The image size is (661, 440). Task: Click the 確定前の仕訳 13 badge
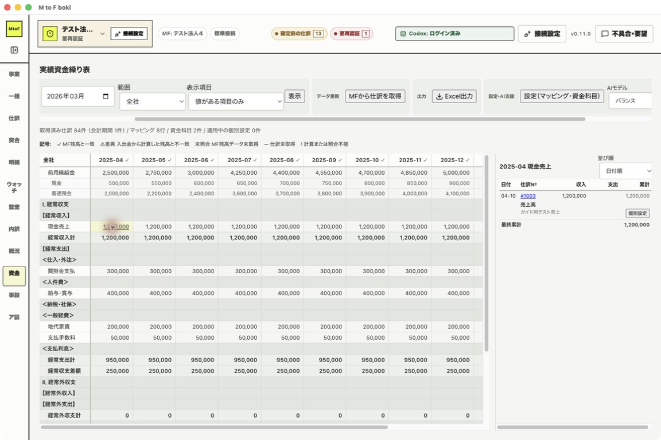[298, 34]
